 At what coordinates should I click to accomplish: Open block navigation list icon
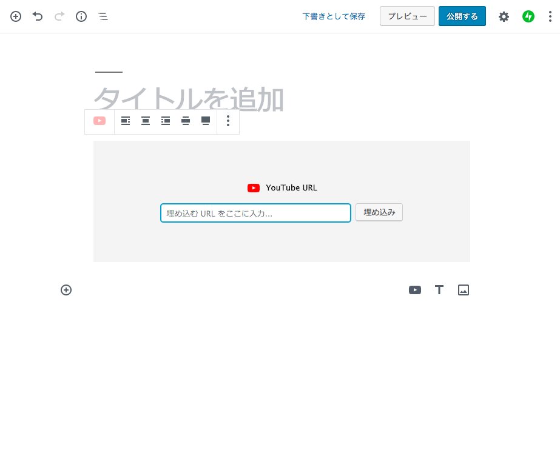(x=103, y=16)
